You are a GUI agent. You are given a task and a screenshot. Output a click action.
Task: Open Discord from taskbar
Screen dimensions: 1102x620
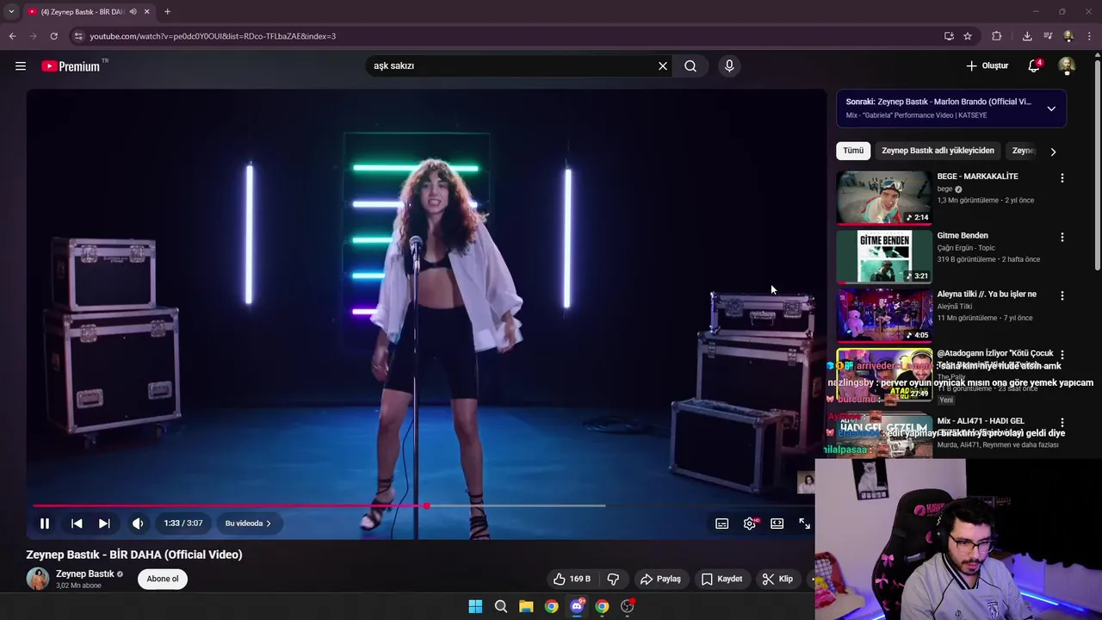(x=577, y=606)
